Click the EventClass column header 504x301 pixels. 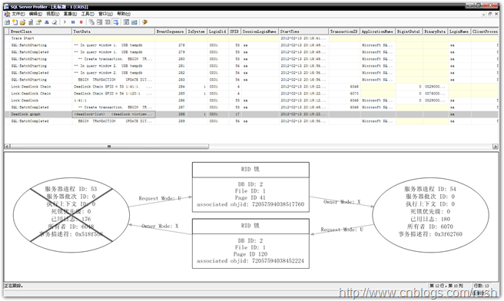(38, 31)
